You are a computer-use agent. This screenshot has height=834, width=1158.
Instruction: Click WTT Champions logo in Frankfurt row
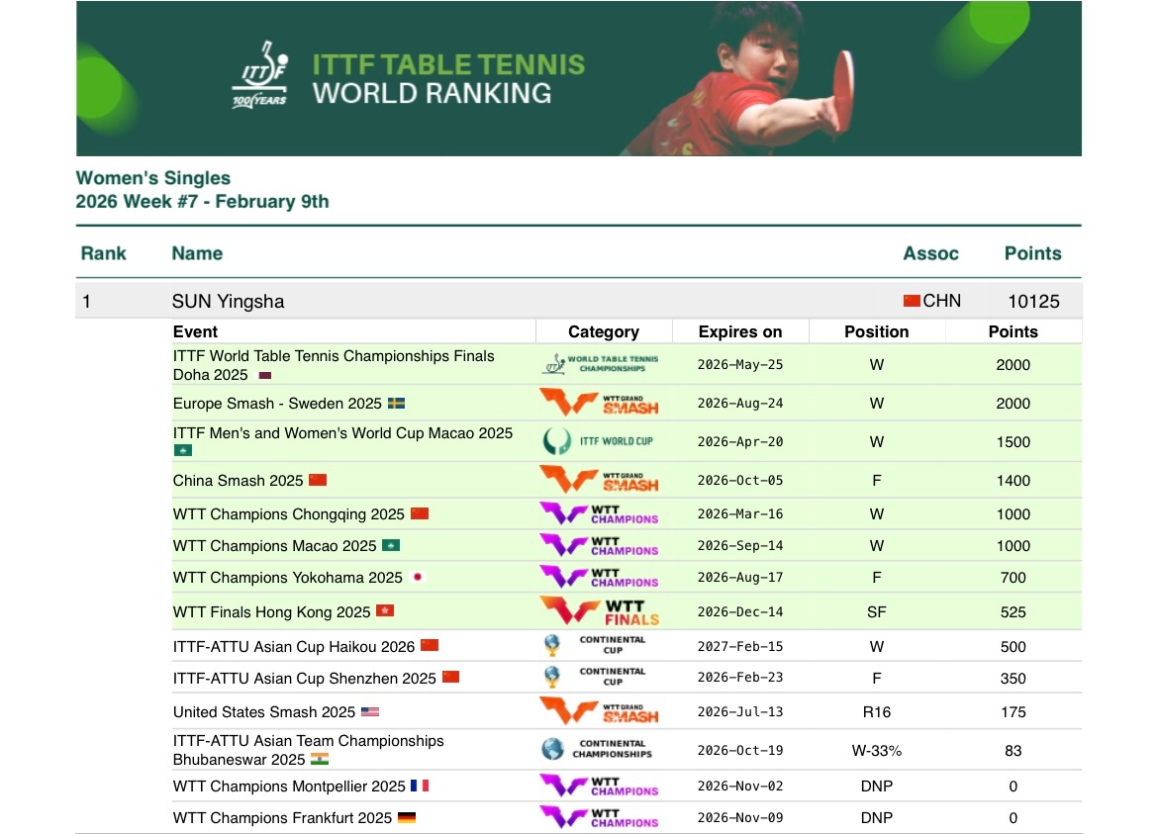click(599, 818)
